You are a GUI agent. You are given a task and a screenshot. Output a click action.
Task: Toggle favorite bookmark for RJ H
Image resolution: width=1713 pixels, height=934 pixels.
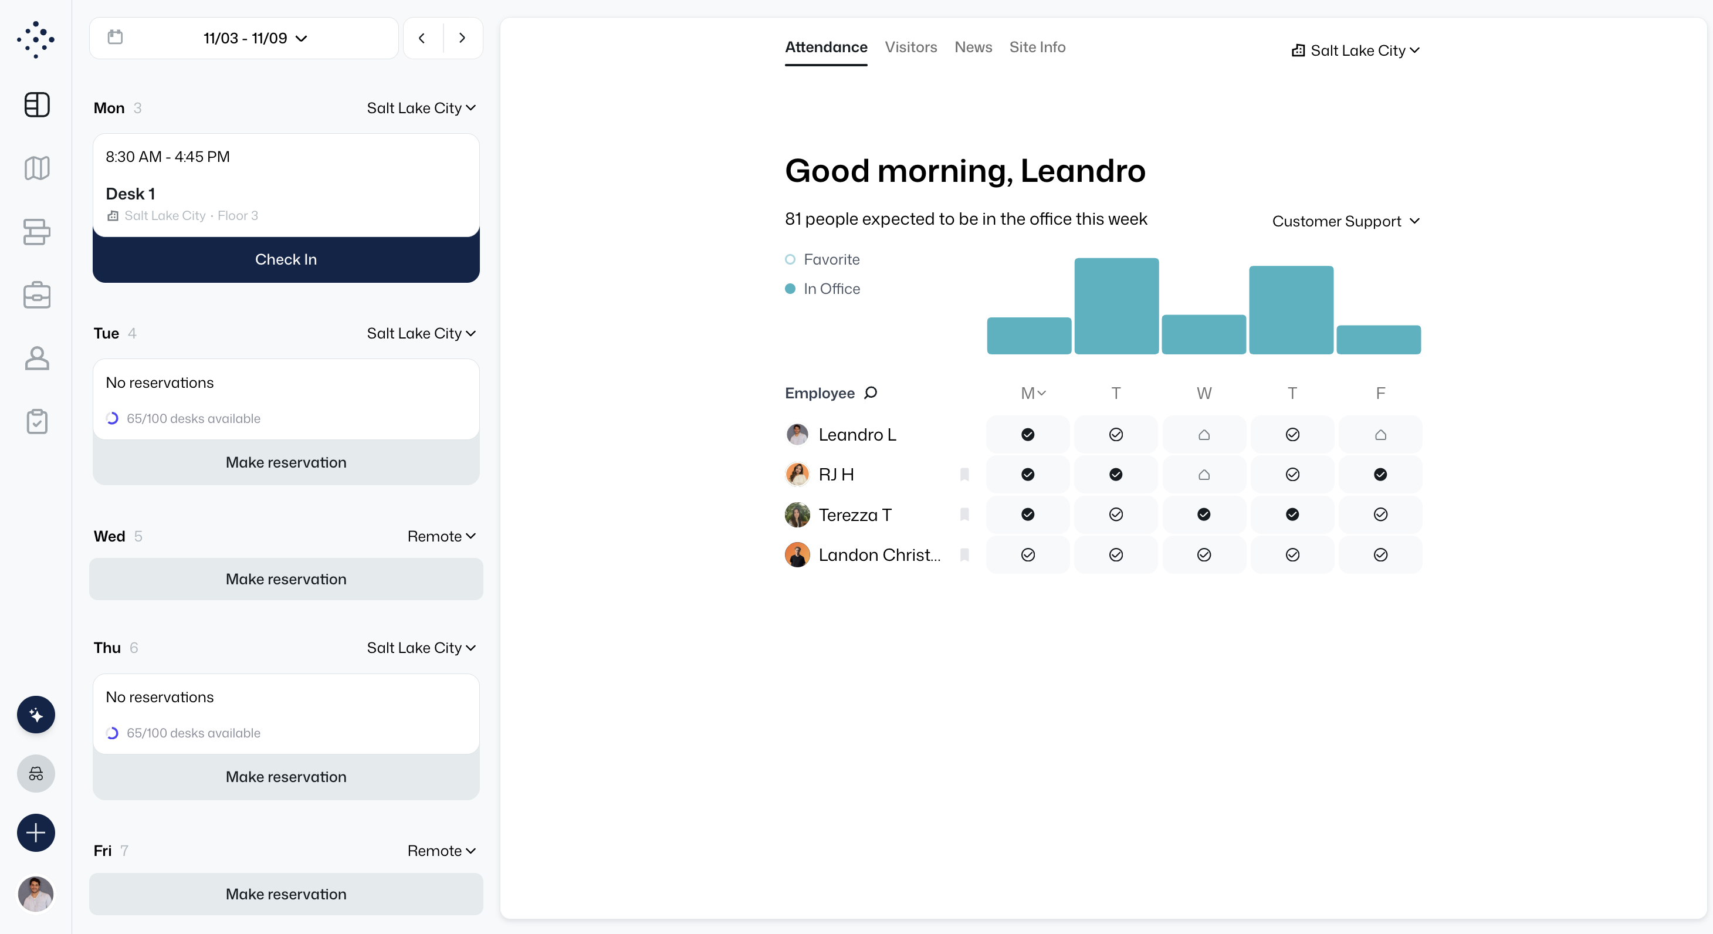pos(964,474)
